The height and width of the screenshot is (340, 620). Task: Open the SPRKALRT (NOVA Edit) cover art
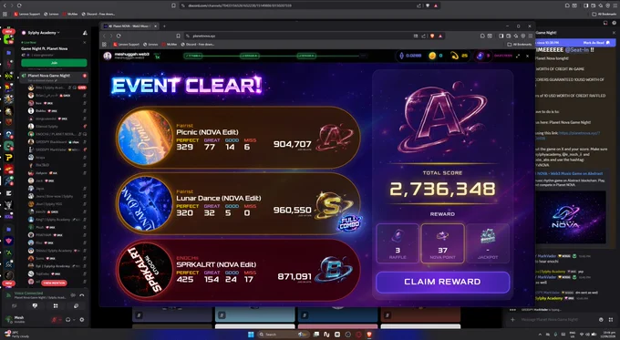pyautogui.click(x=145, y=270)
